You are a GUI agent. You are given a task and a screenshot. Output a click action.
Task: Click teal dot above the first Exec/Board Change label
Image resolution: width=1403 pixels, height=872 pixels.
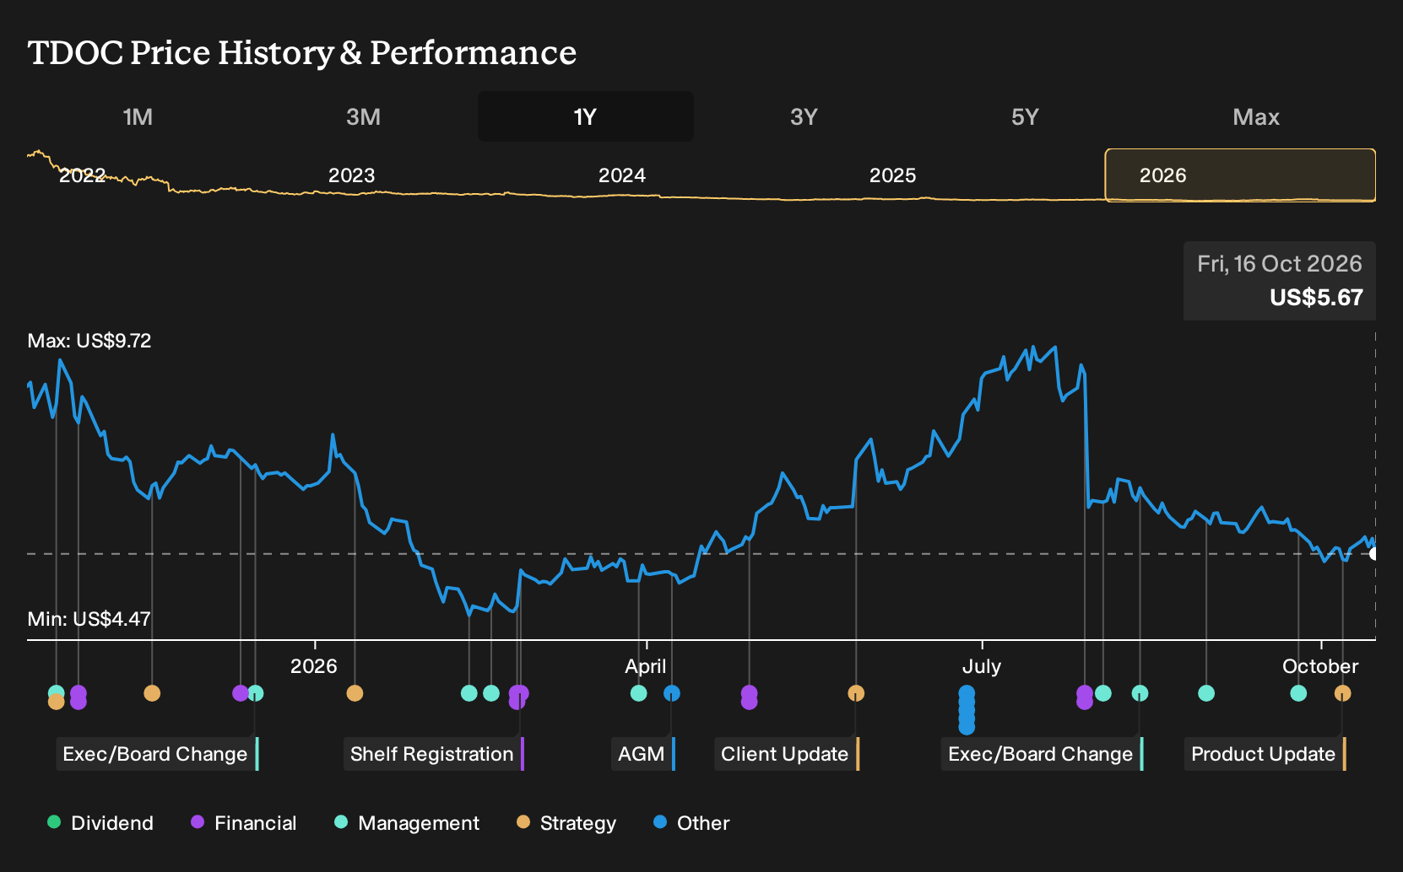point(255,693)
